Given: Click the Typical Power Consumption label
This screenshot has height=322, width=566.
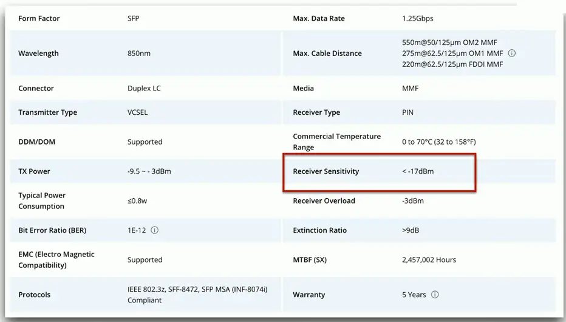Looking at the screenshot, I should click(x=42, y=200).
